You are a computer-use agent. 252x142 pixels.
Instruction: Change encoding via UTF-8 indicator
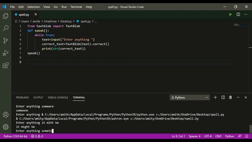tap(208, 136)
